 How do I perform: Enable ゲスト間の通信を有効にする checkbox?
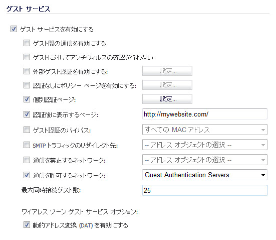27,43
